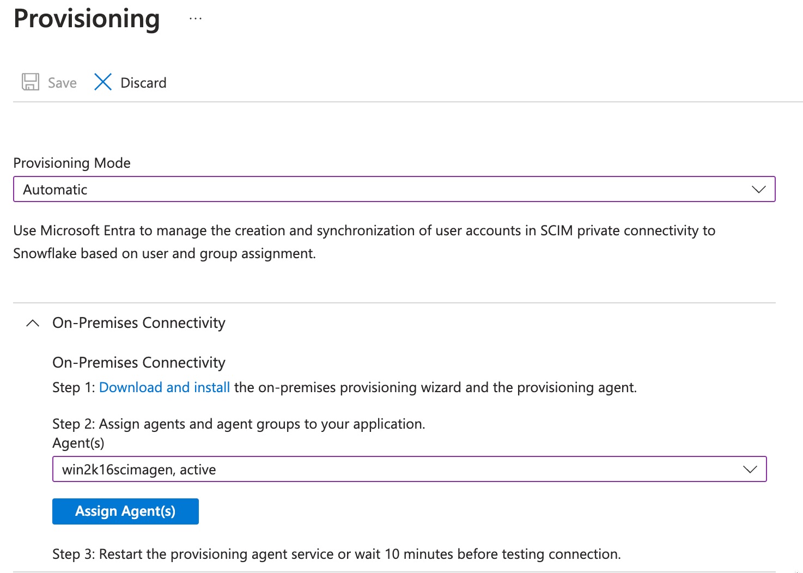803x573 pixels.
Task: Click the Provisioning Mode dropdown chevron
Action: click(759, 189)
